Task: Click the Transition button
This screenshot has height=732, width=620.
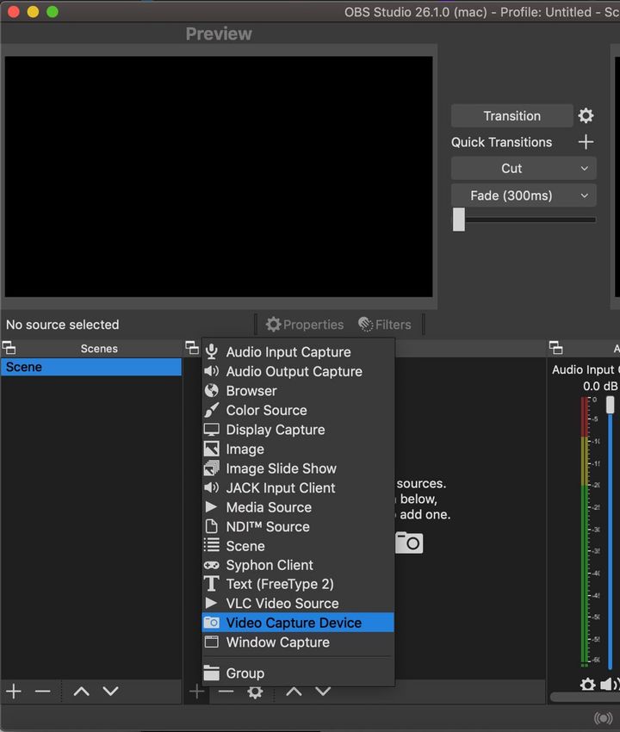Action: [512, 115]
